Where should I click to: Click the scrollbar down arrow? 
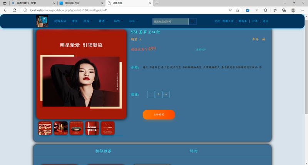306,163
